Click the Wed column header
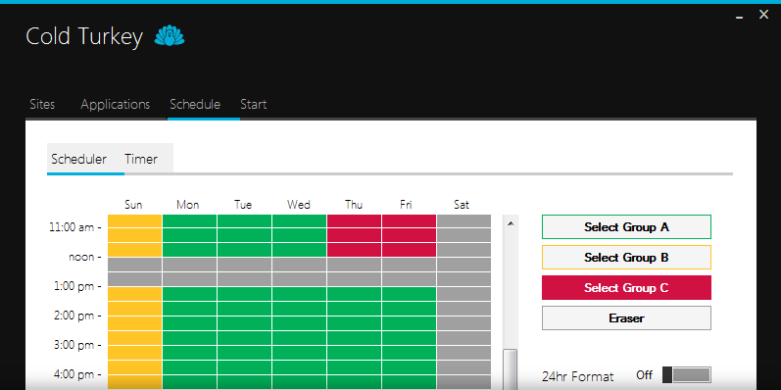Image resolution: width=781 pixels, height=390 pixels. click(298, 205)
